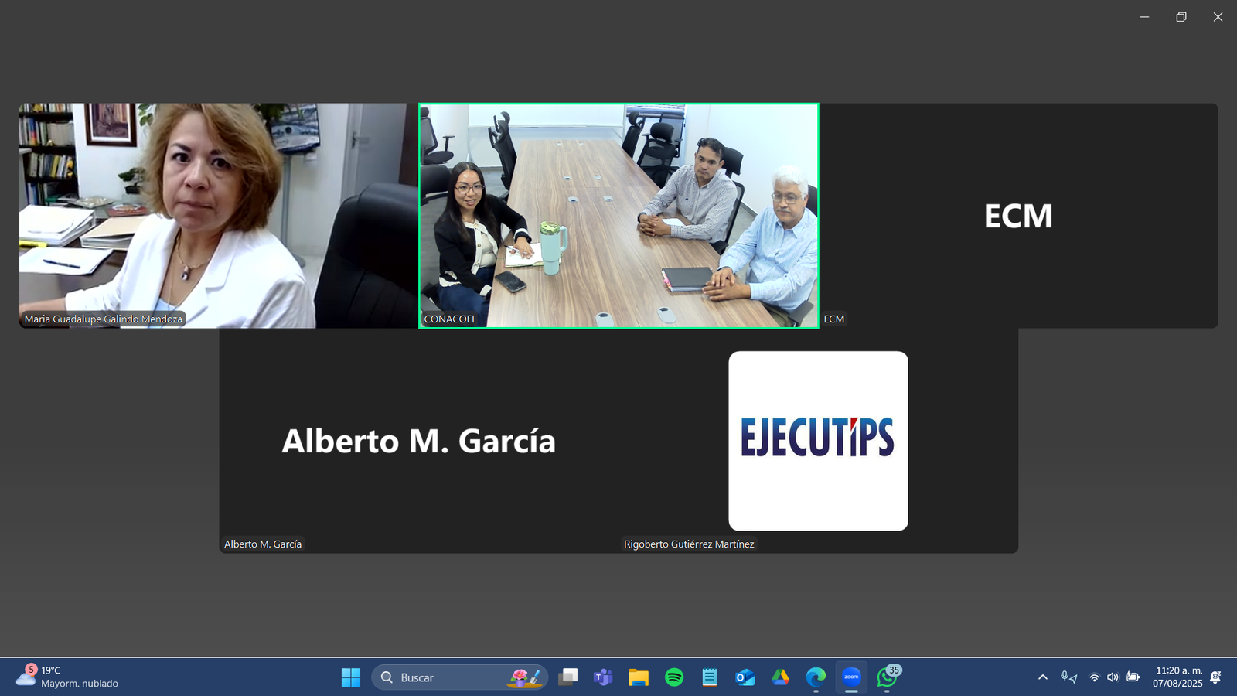Show hidden tray icons with the chevron
Viewport: 1237px width, 696px height.
[x=1043, y=677]
